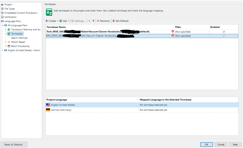
Task: Expand the Batch Processing node arrow
Action: [6, 46]
